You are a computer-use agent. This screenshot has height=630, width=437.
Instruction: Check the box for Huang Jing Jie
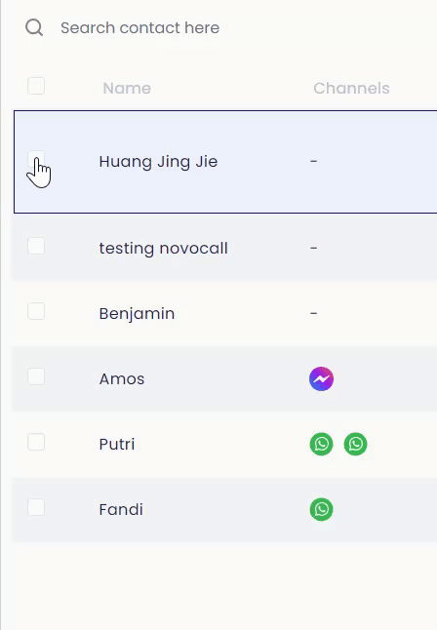[x=36, y=160]
